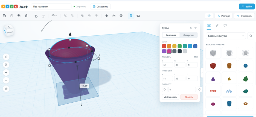This screenshot has height=117, width=256.
Task: Click the Отправить button
Action: point(244,16)
